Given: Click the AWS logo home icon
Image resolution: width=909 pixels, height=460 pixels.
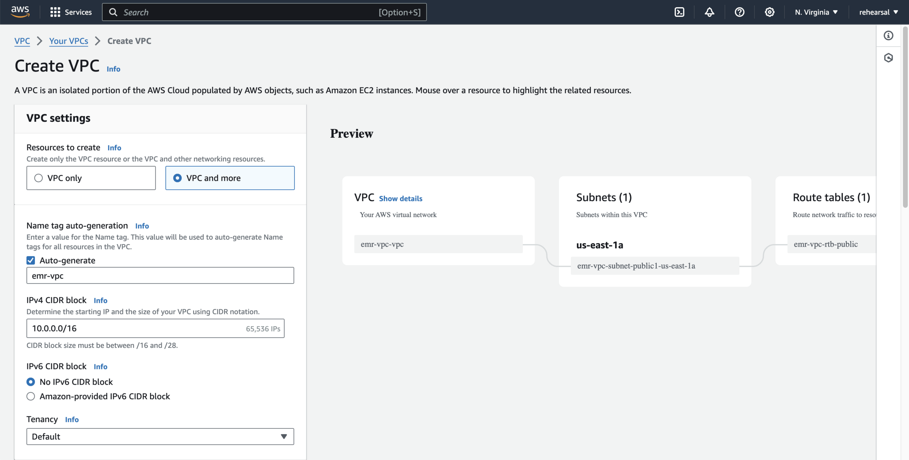Looking at the screenshot, I should click(20, 12).
